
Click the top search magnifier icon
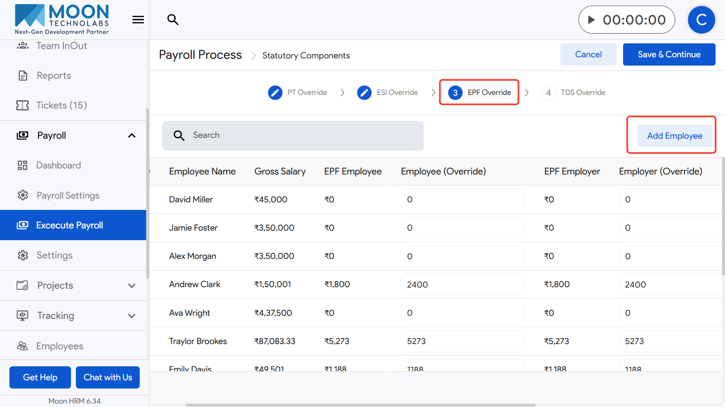pos(173,20)
